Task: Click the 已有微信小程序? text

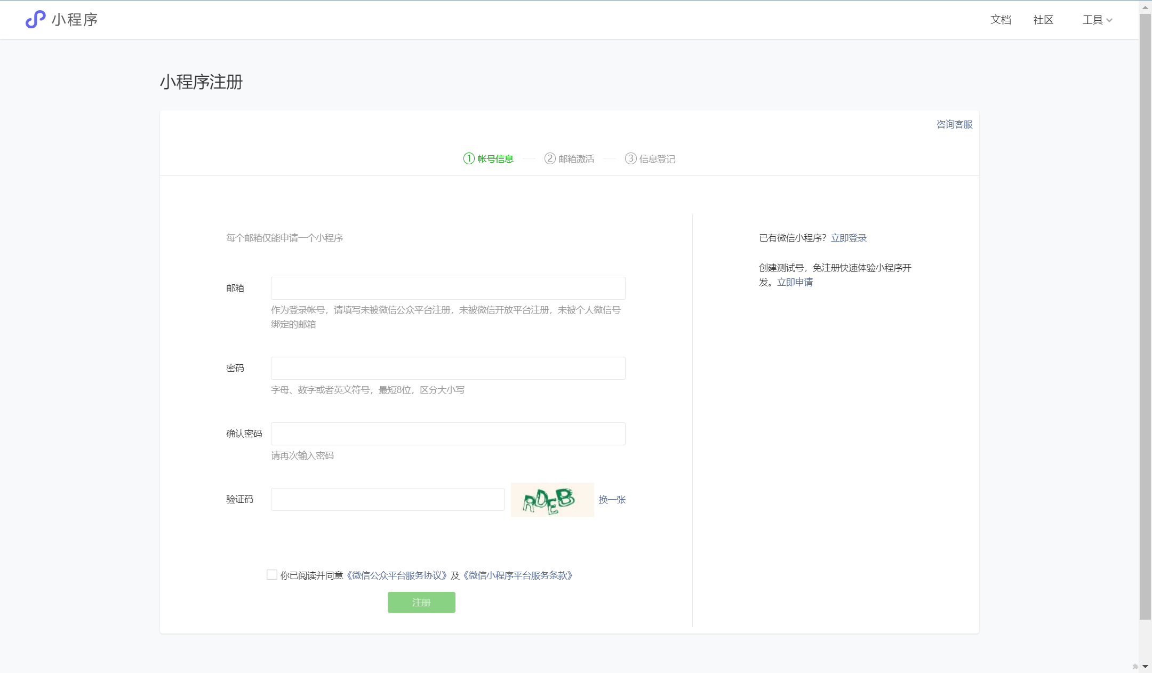Action: click(x=793, y=238)
